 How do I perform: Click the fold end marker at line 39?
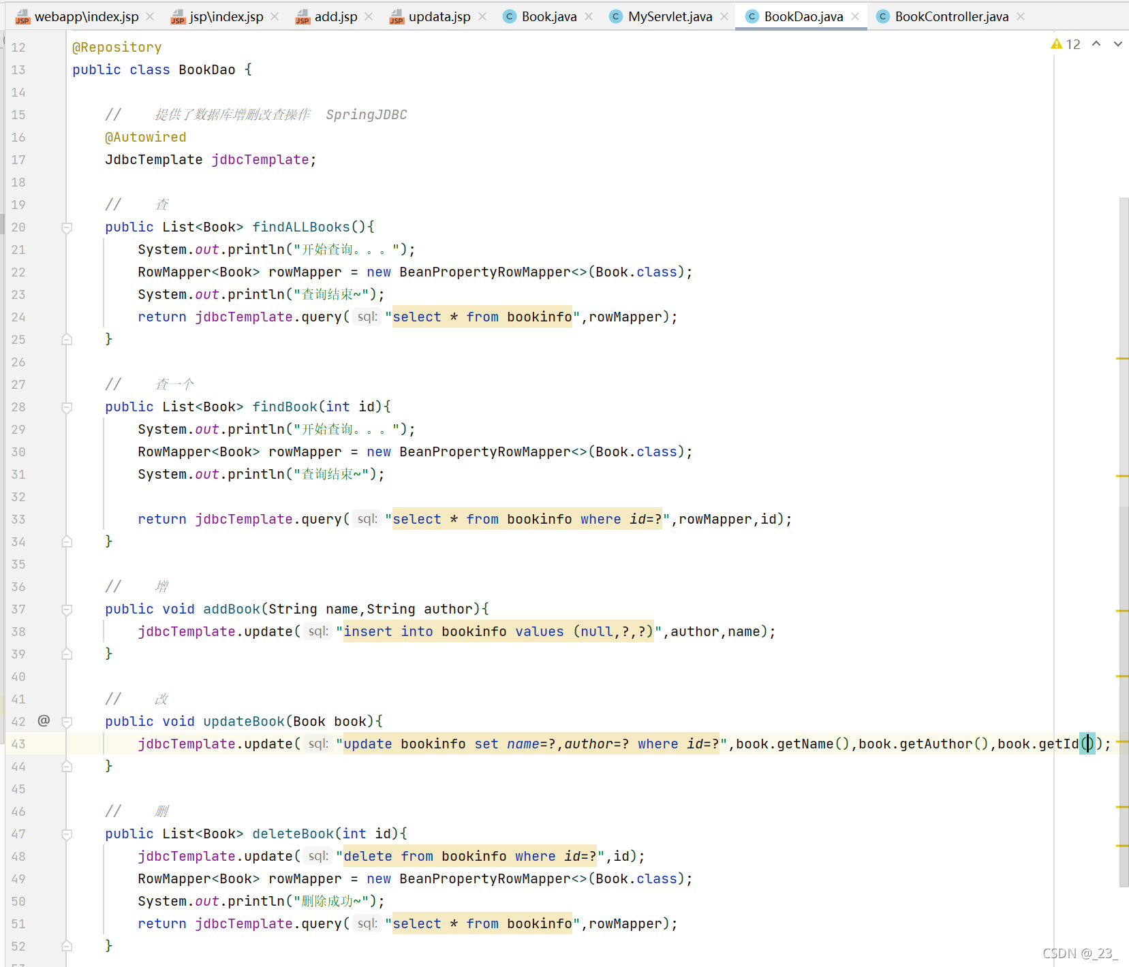tap(67, 654)
